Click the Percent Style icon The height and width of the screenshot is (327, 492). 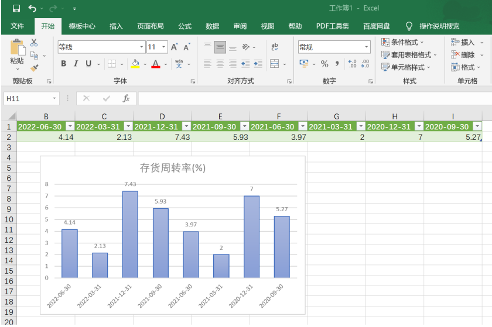(x=323, y=64)
